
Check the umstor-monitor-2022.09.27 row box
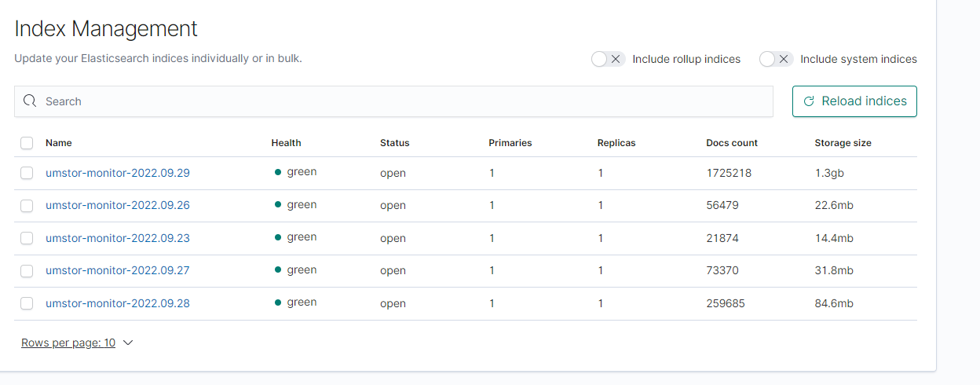point(27,271)
